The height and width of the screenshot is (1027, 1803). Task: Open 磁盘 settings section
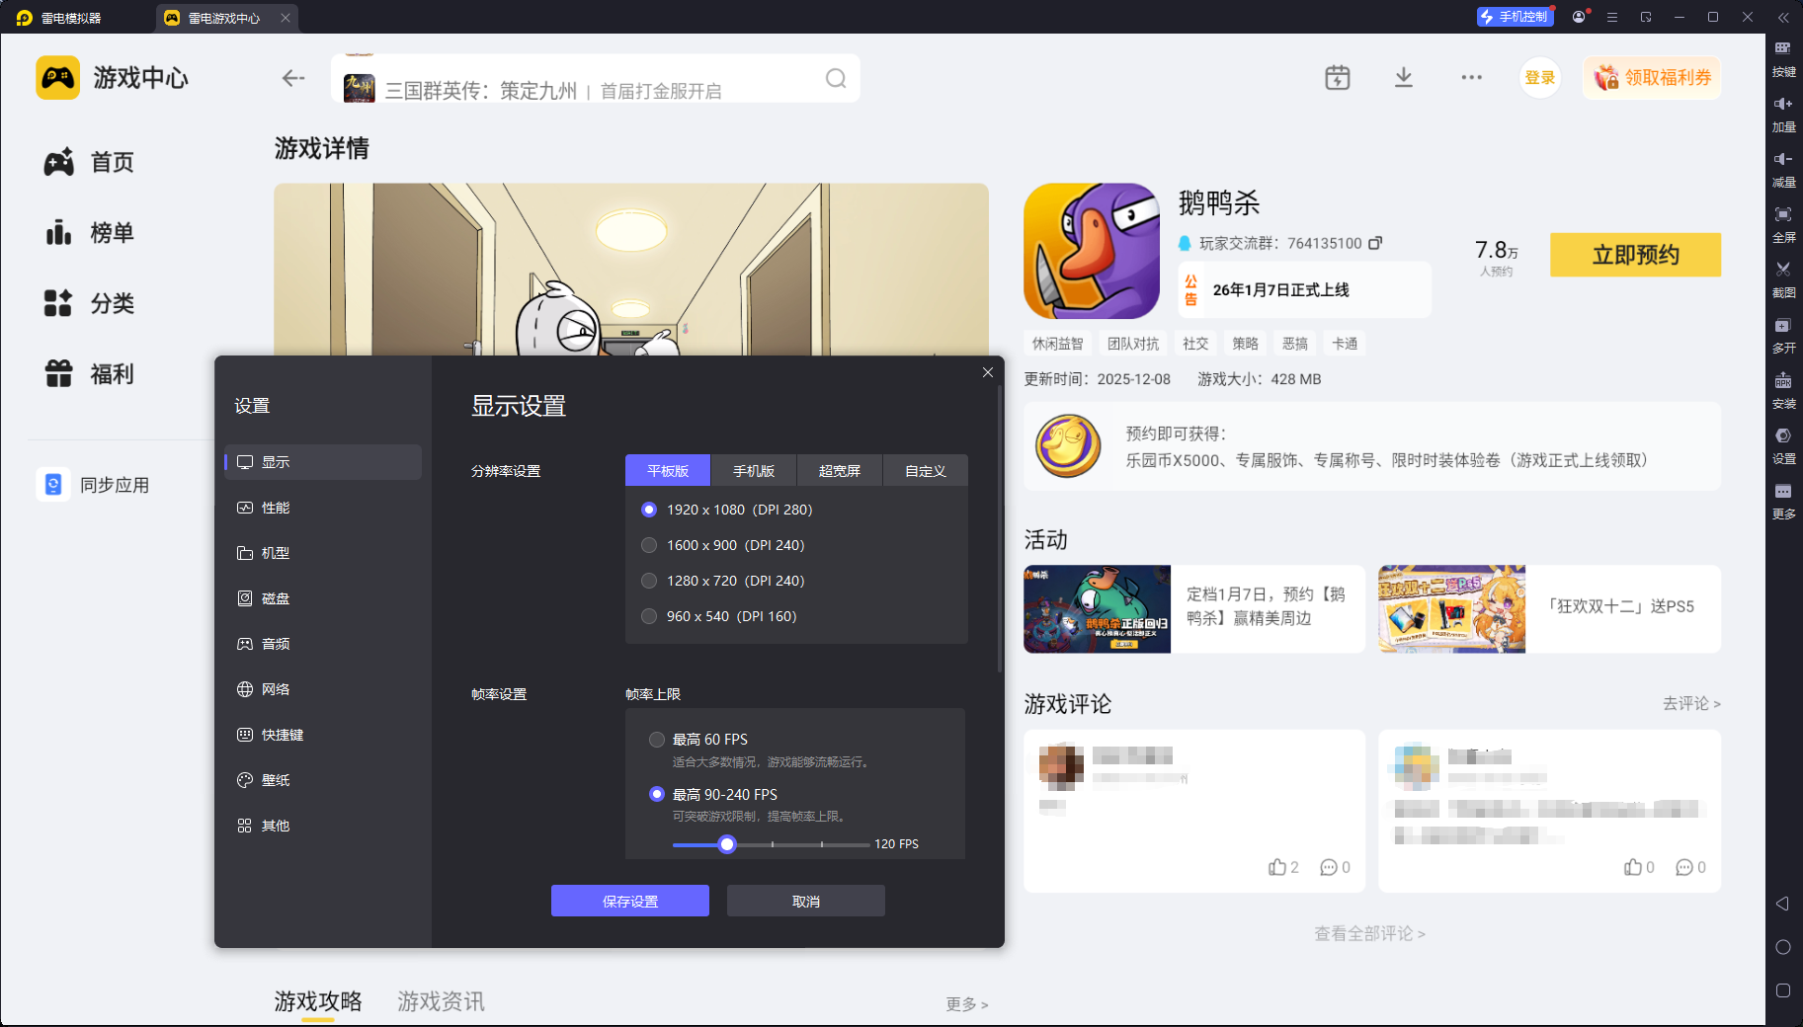click(x=323, y=598)
